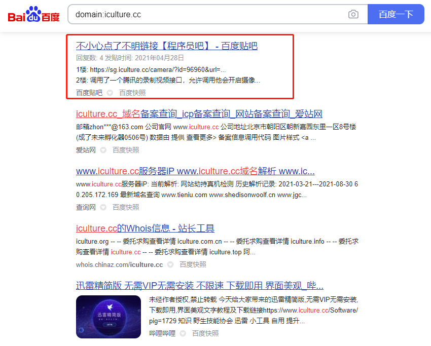
Task: Expand dropdown arrow next to 爱站网
Action: 103,150
